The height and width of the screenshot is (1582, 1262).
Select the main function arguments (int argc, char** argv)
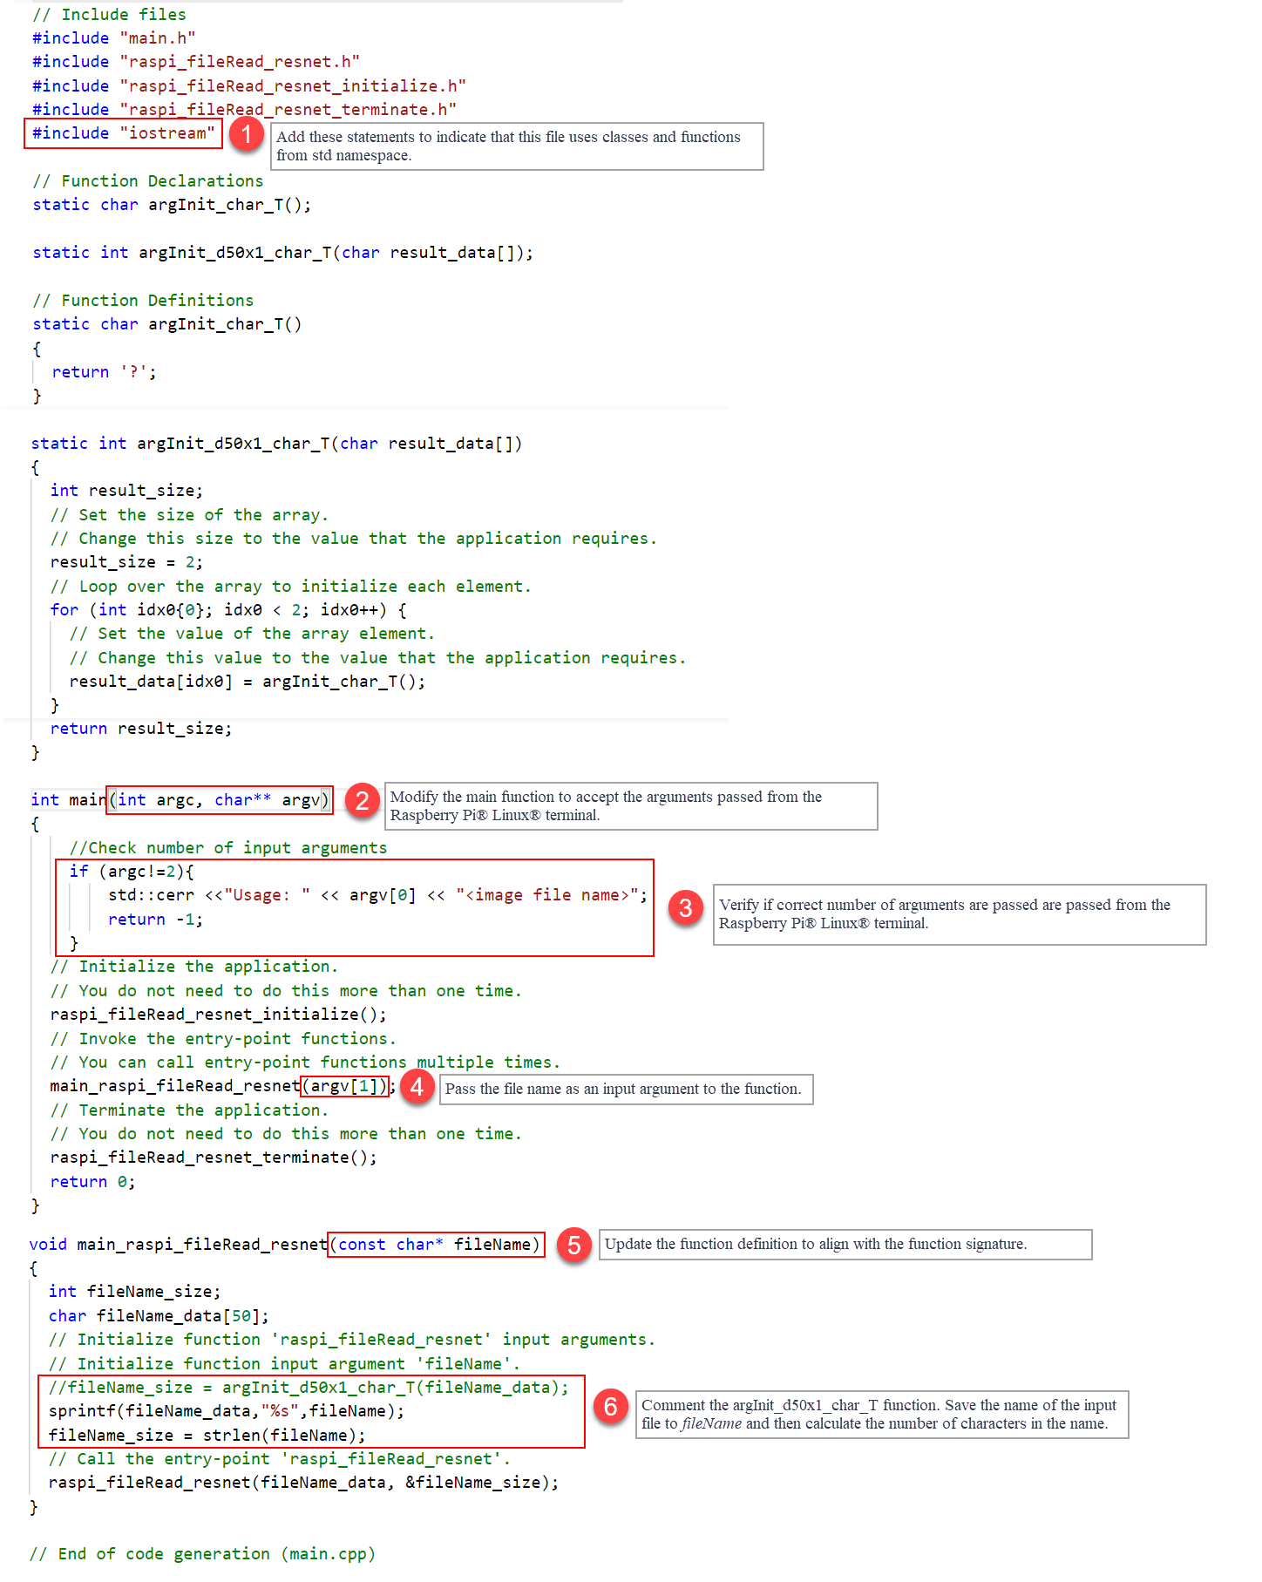219,800
